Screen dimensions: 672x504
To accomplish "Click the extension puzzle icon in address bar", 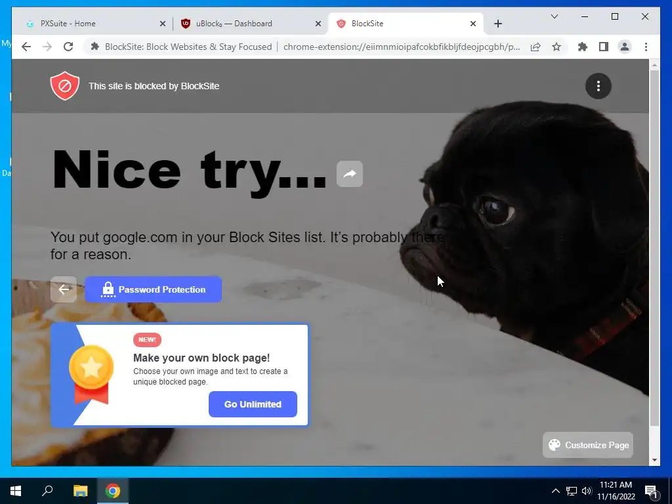I will click(95, 47).
